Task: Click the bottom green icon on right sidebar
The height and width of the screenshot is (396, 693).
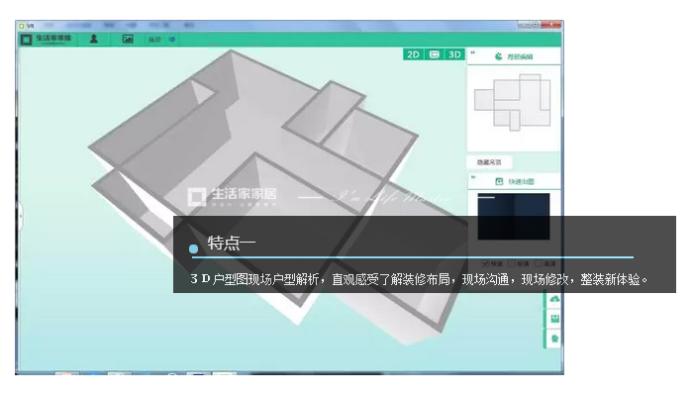Action: click(554, 339)
